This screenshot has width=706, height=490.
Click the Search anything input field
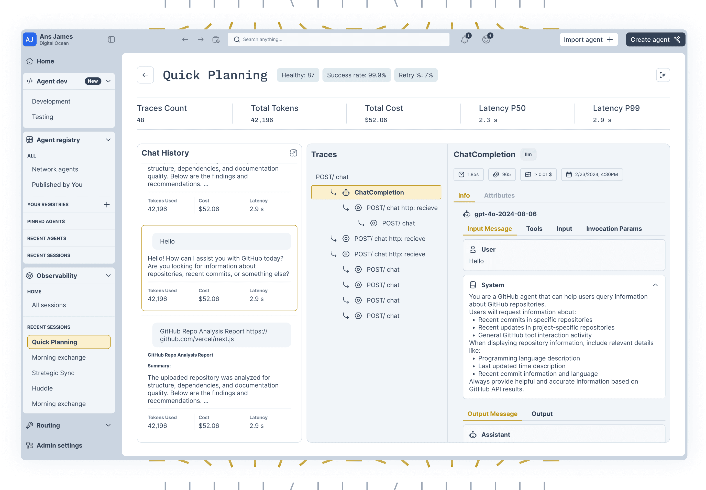pyautogui.click(x=338, y=40)
